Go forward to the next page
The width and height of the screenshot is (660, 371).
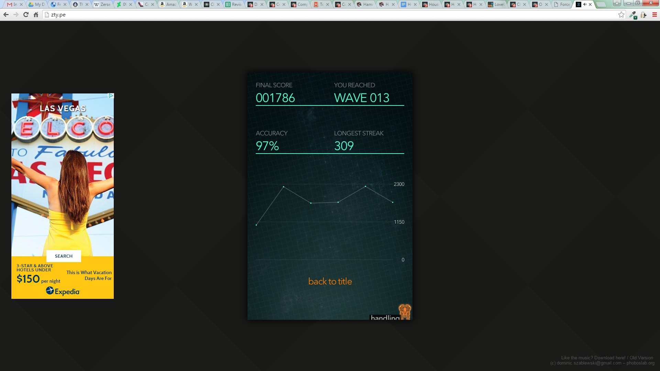coord(16,15)
